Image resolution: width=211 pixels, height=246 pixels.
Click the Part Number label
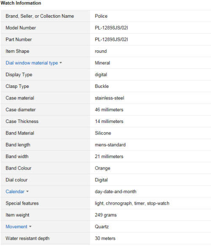(19, 40)
